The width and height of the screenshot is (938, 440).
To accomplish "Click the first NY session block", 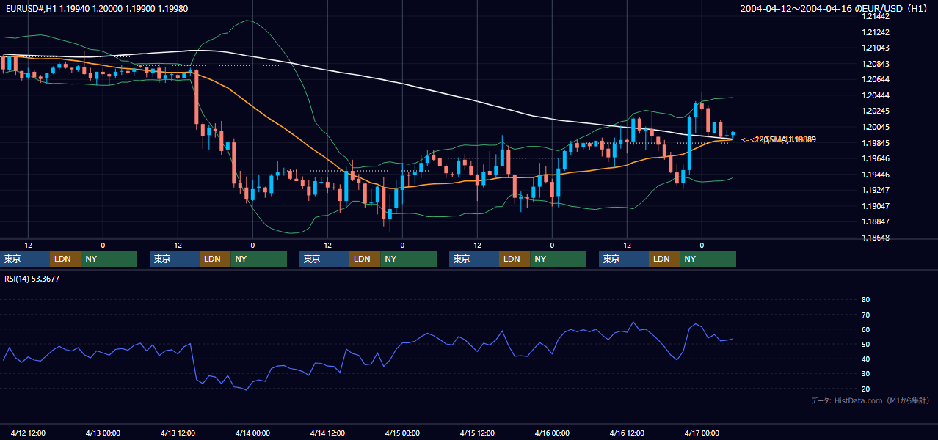I will tap(109, 259).
